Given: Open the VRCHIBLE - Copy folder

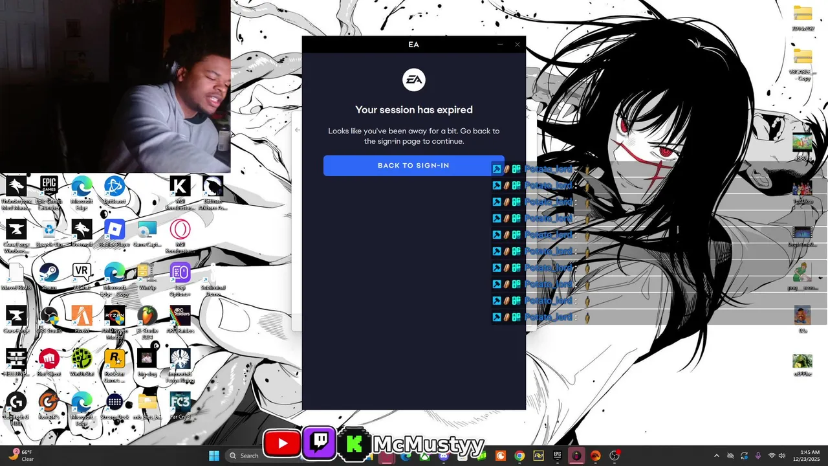Looking at the screenshot, I should pyautogui.click(x=802, y=65).
